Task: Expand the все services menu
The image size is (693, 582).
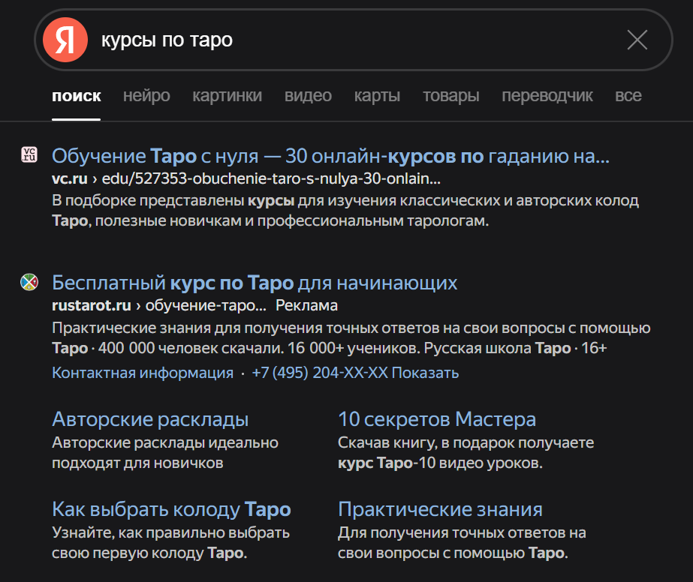Action: (628, 95)
